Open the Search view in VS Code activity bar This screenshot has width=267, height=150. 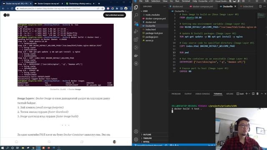coord(136,15)
